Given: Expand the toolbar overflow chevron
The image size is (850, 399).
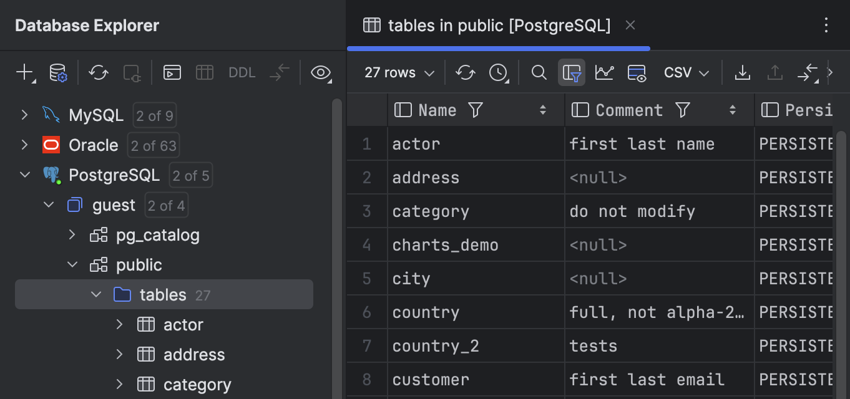Looking at the screenshot, I should pyautogui.click(x=830, y=72).
